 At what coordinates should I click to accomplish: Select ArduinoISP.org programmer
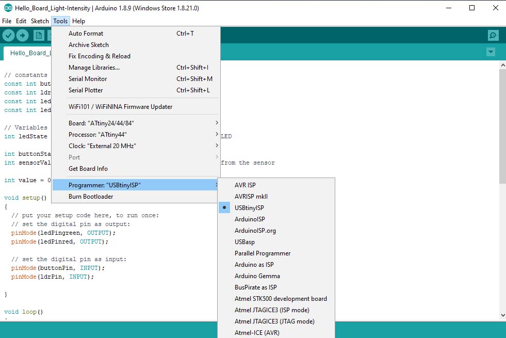276,231
